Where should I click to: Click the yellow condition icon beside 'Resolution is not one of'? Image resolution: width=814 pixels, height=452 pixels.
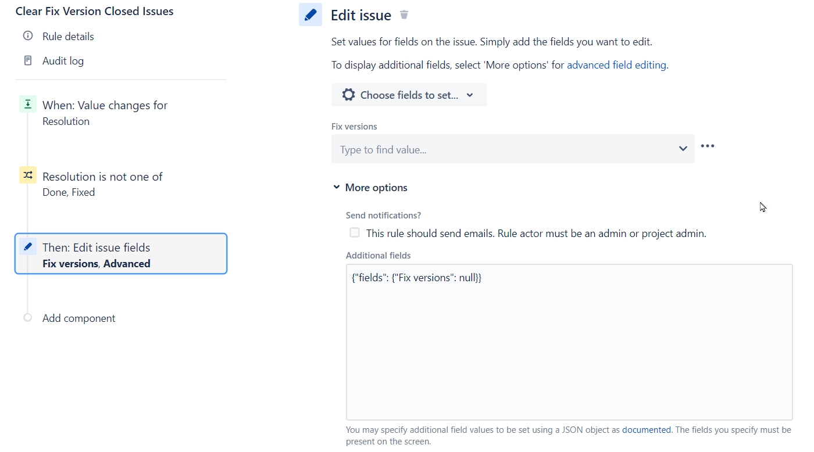click(x=28, y=175)
